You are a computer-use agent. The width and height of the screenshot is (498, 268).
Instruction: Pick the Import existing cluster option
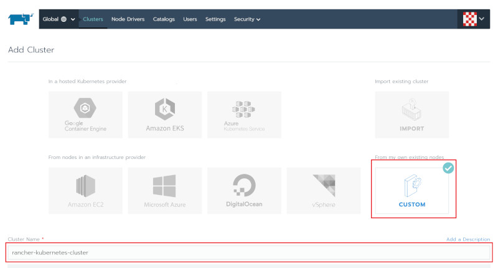pyautogui.click(x=412, y=115)
